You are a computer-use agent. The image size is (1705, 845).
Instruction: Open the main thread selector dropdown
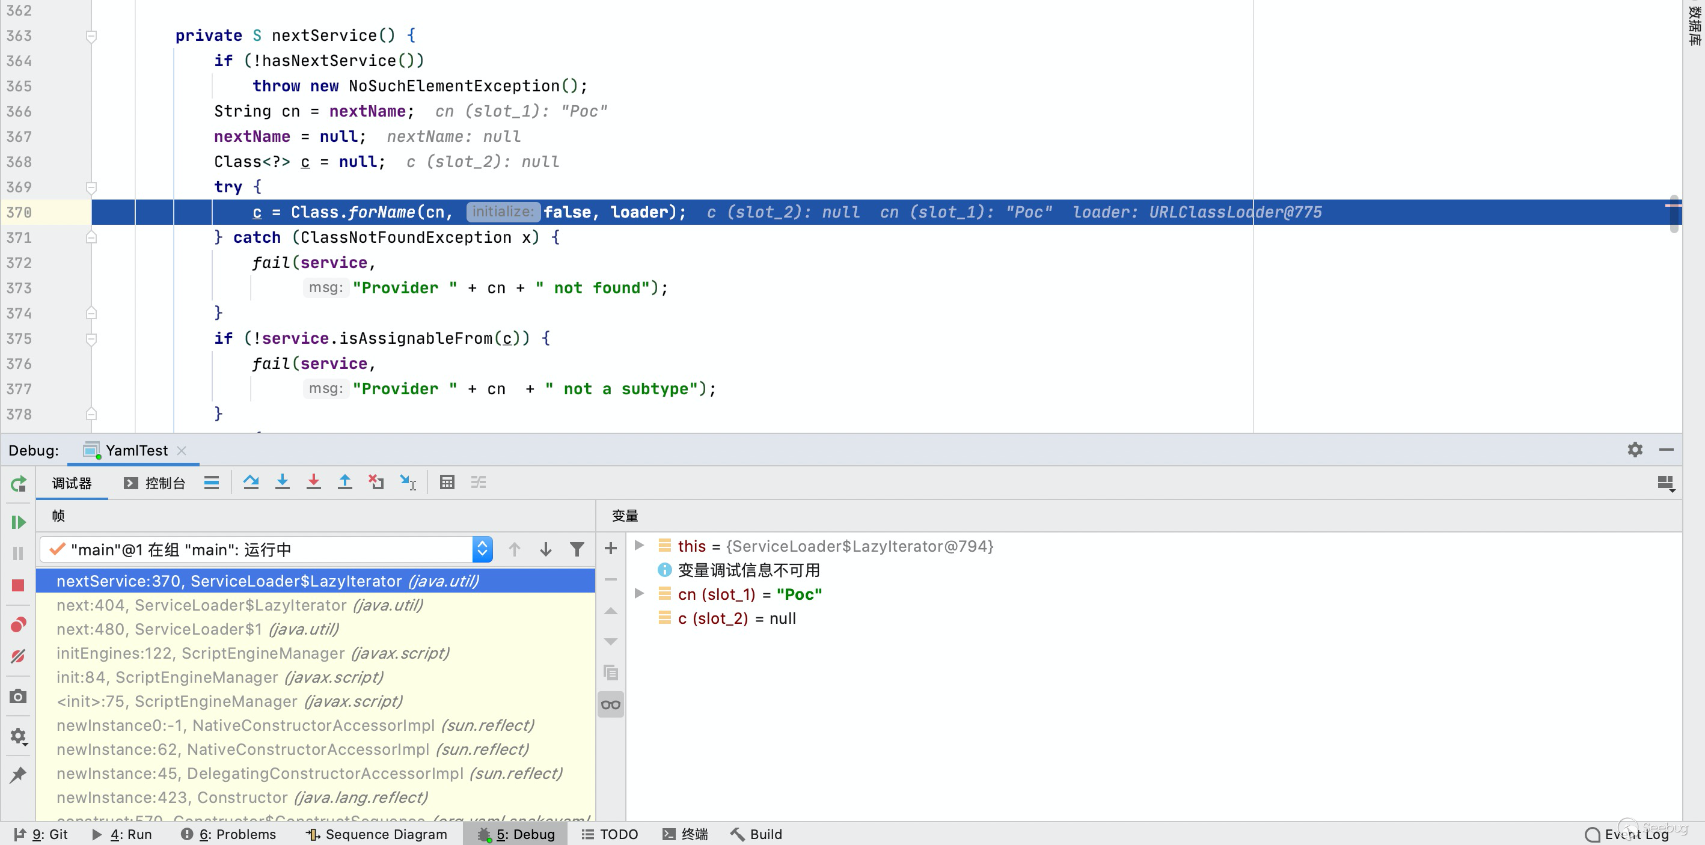click(482, 549)
